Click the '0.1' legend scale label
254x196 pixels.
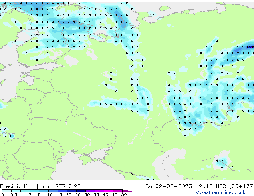tap(4, 194)
